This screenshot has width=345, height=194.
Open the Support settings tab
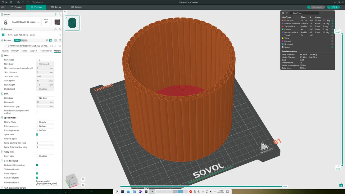[33, 51]
